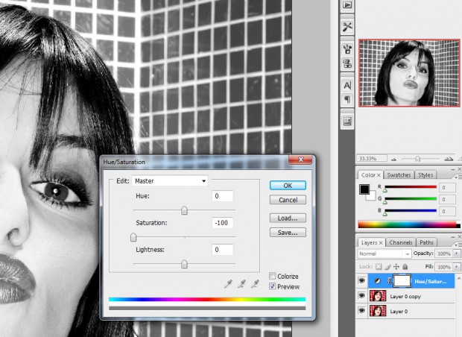Select the subtract-from-sample eyedropper
Viewport: 462px width, 337px height.
255,284
